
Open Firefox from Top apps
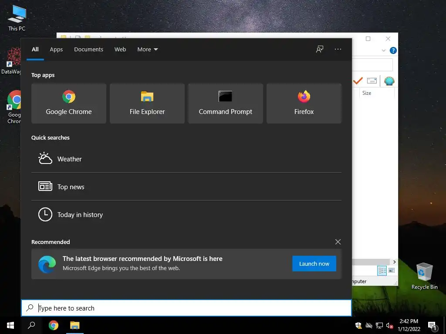pos(304,104)
